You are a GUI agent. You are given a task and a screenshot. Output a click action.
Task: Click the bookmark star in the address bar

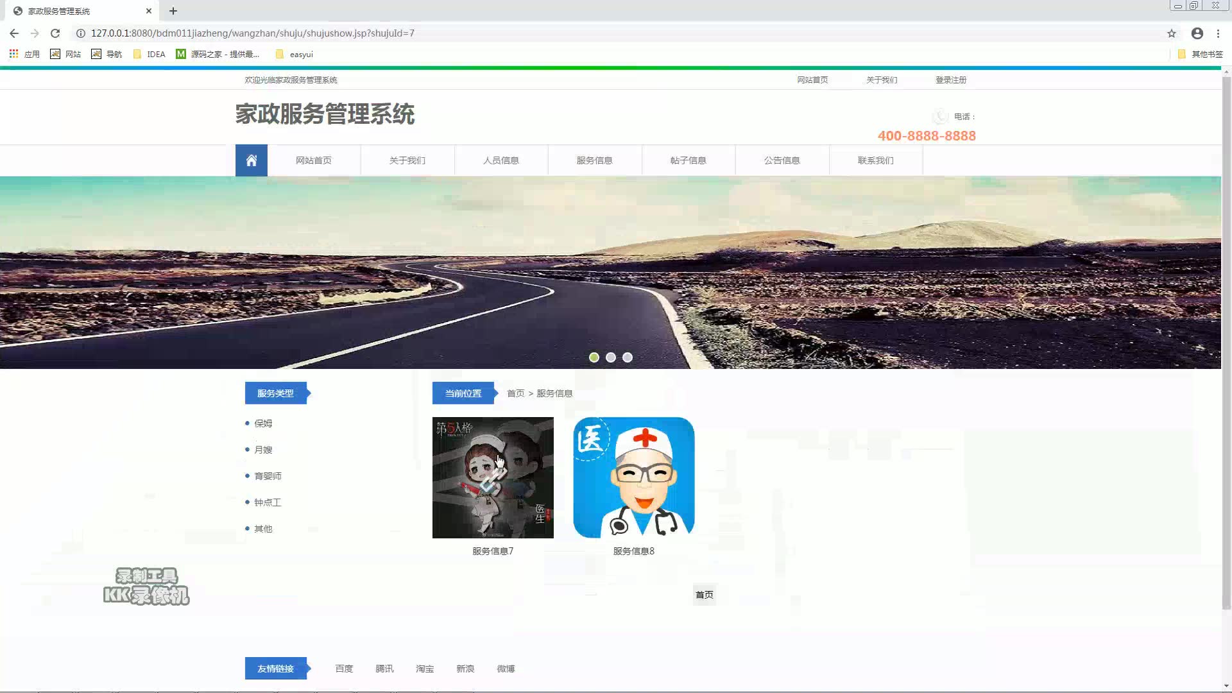(1171, 33)
